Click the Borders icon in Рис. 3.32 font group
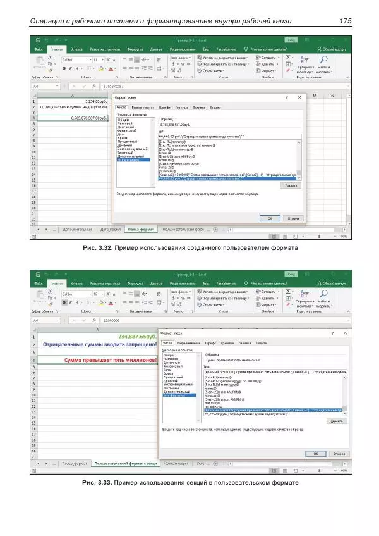 (x=89, y=68)
